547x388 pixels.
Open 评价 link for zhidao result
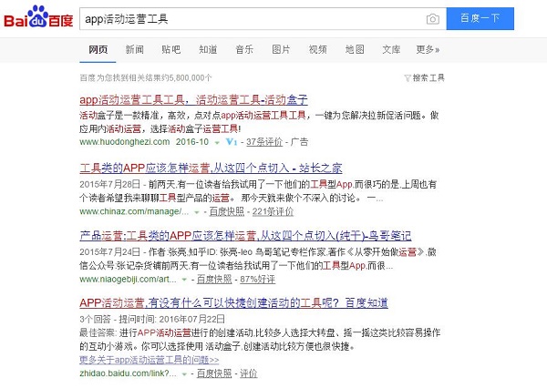[x=248, y=373]
